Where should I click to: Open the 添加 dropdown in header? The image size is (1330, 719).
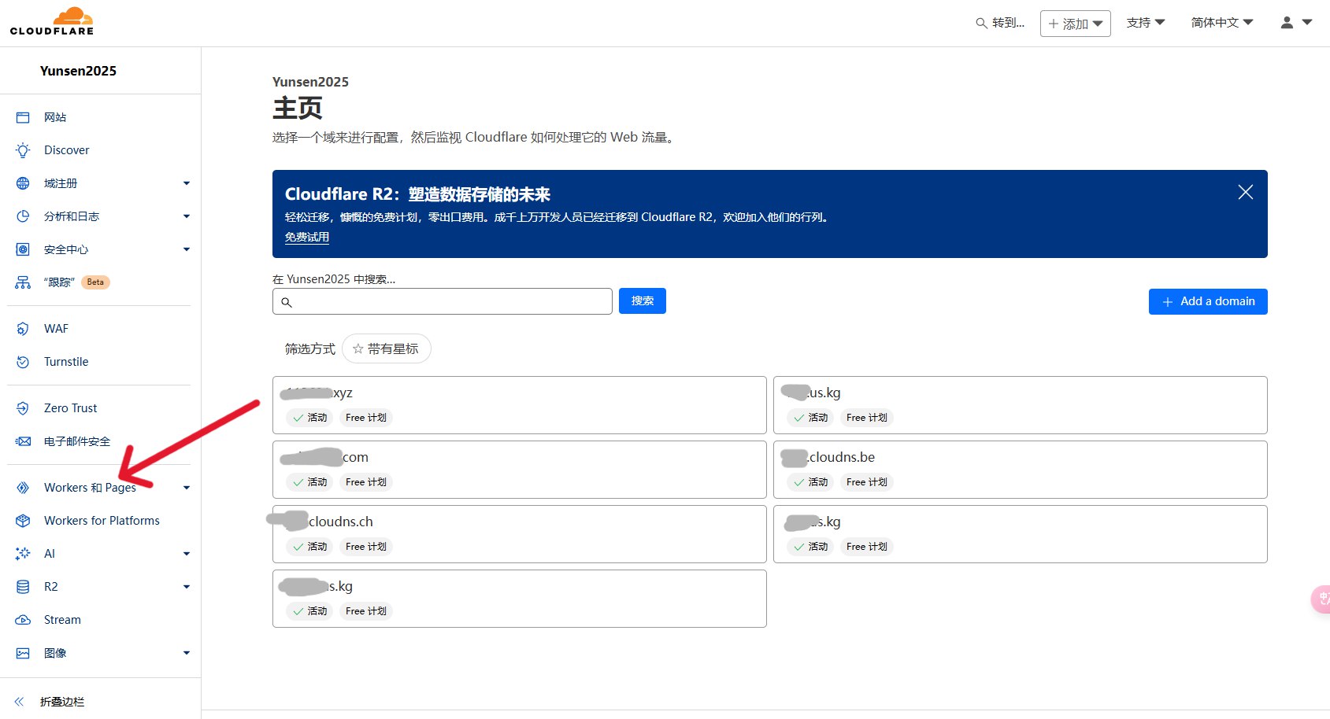coord(1075,24)
